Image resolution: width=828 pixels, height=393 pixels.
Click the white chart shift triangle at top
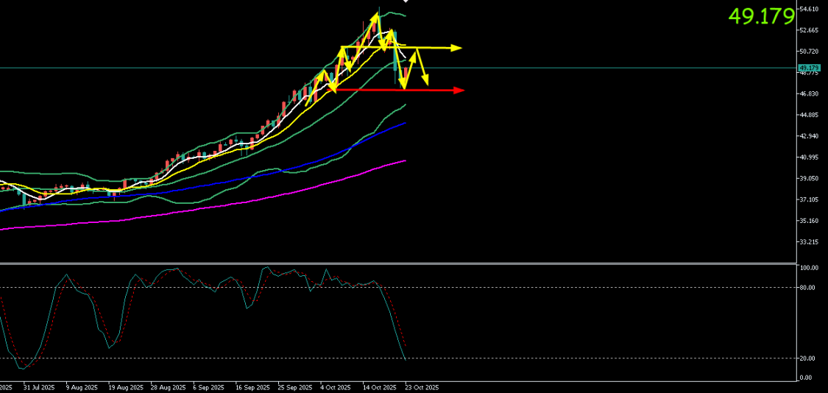pos(405,1)
